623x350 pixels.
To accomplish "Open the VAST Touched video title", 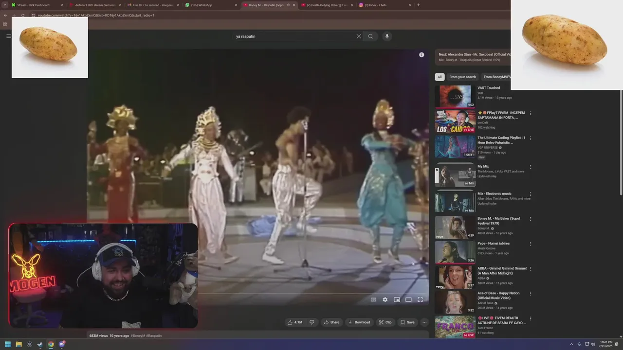I will tap(489, 88).
